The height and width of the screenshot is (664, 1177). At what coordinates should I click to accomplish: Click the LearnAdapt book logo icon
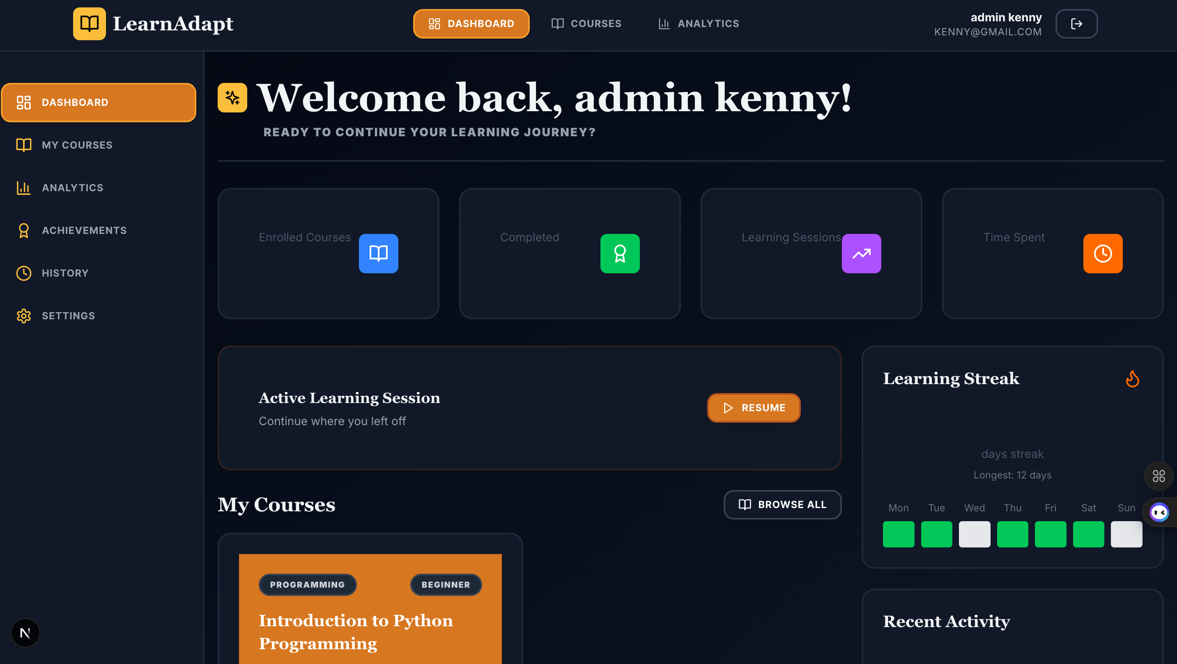[x=89, y=24]
